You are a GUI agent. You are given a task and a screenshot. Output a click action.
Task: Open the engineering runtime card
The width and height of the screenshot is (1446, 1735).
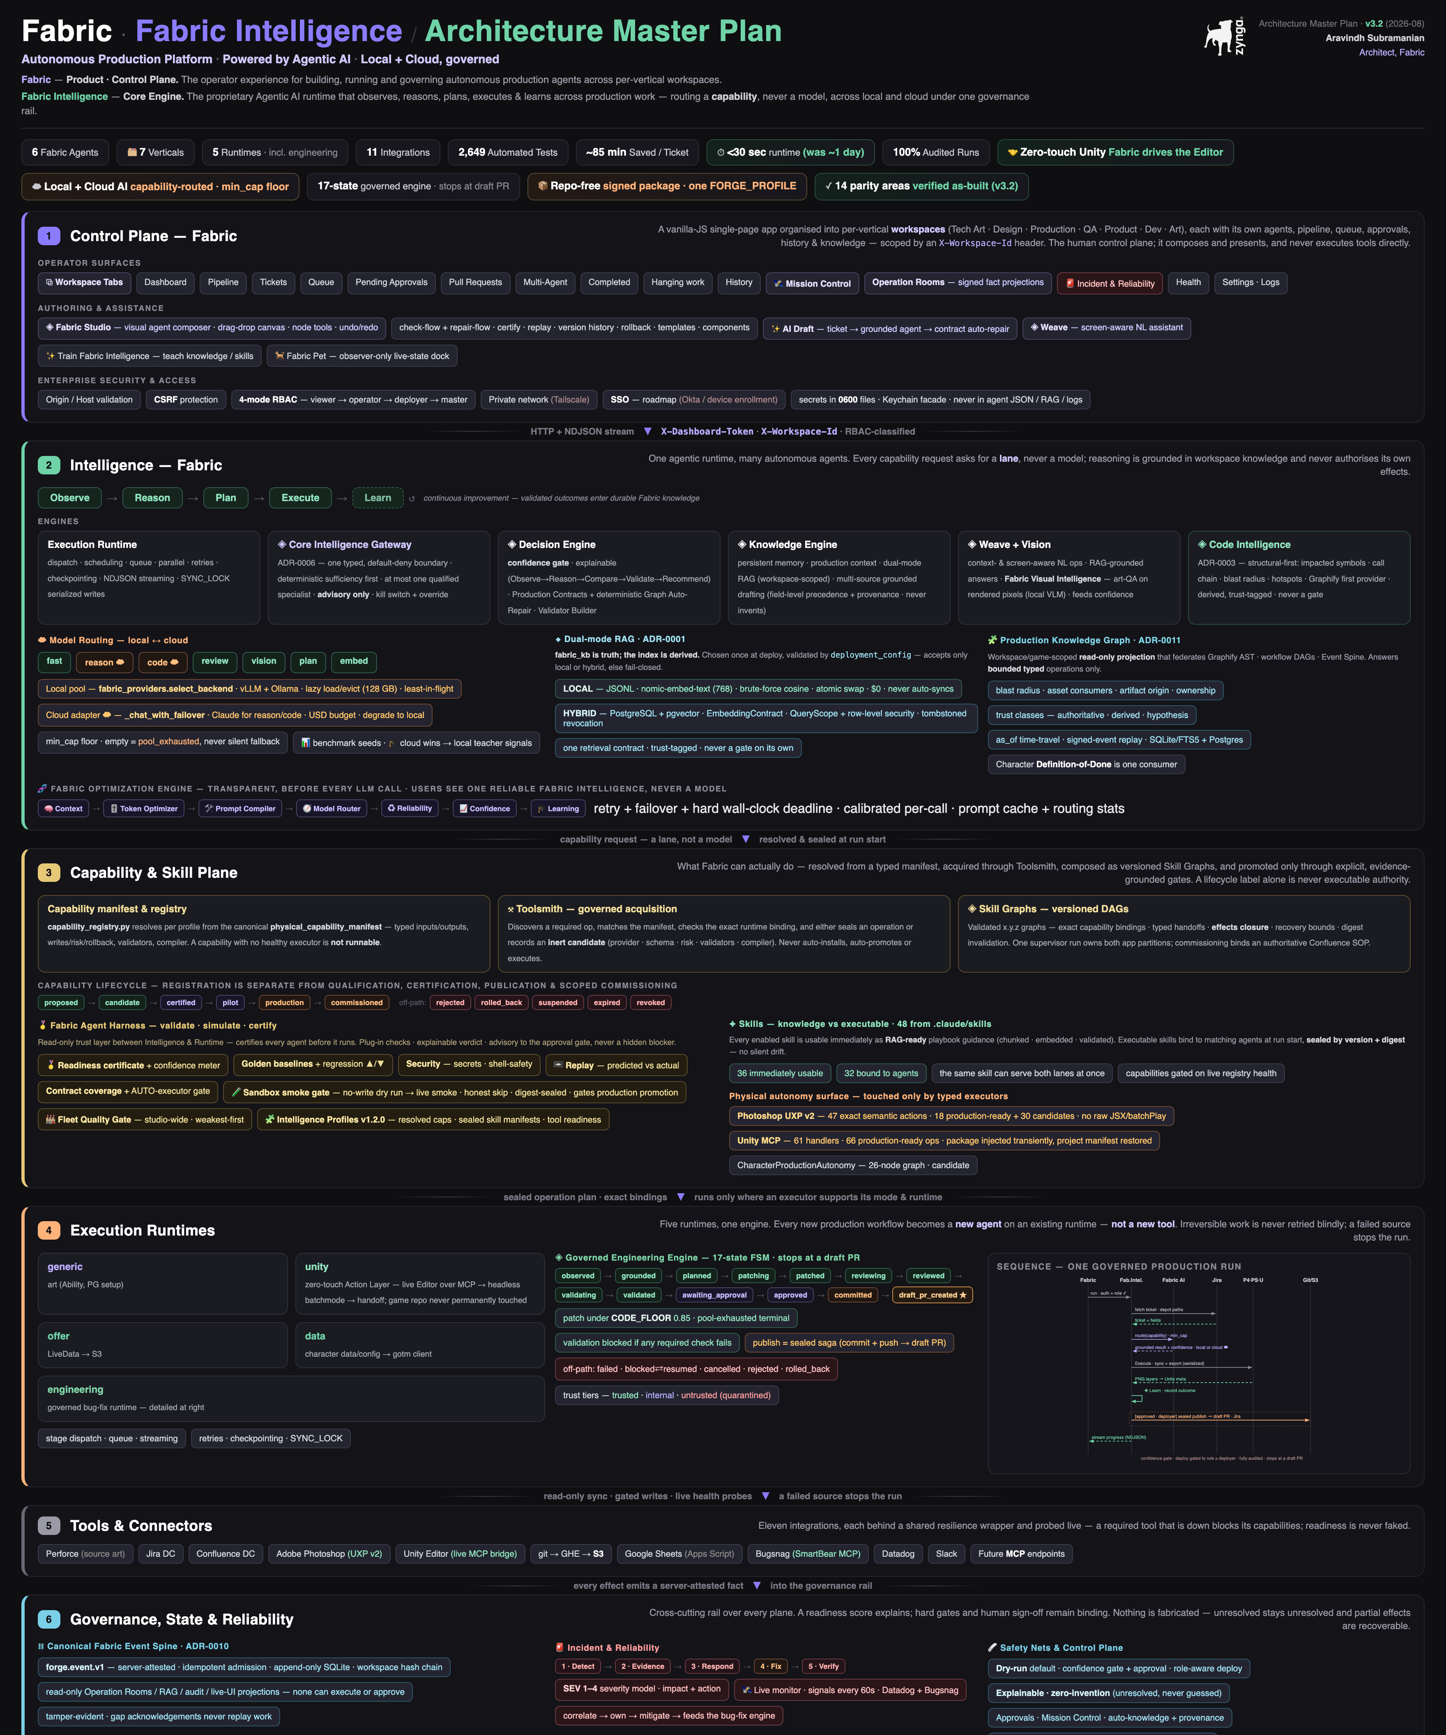coord(291,1399)
